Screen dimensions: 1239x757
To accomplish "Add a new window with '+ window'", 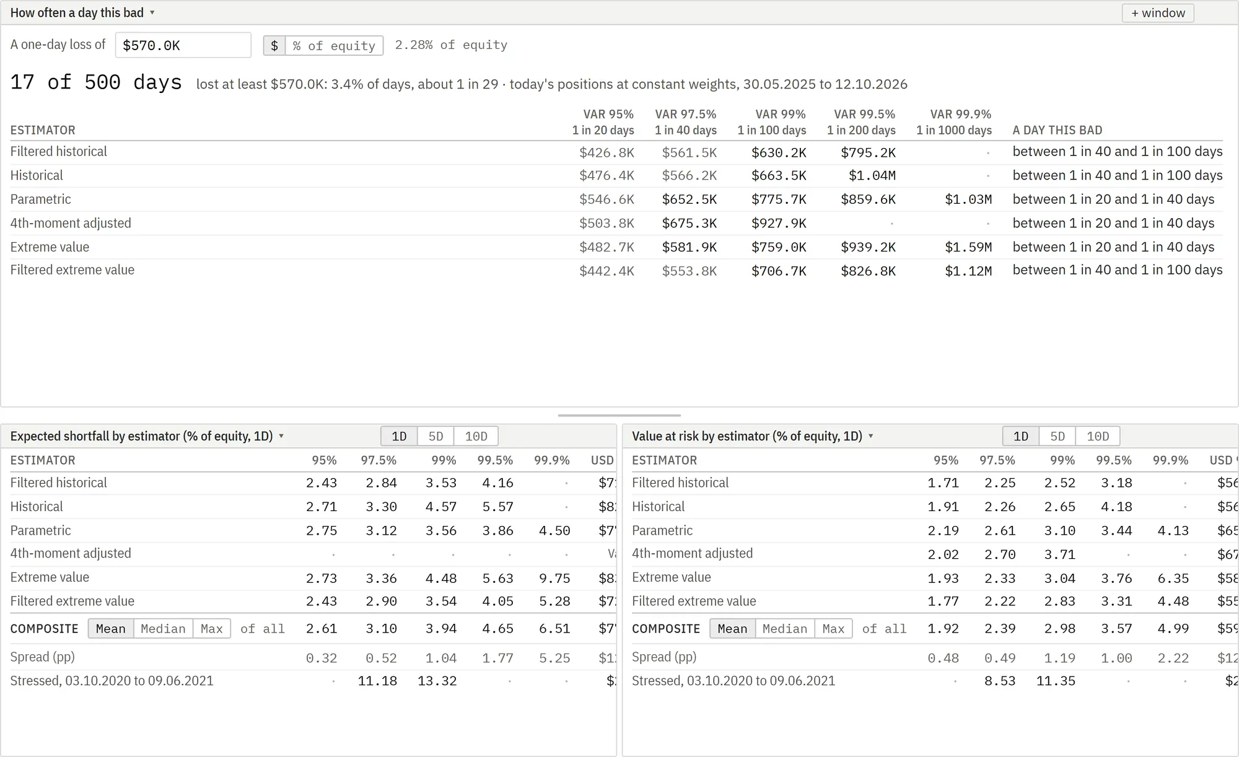I will pyautogui.click(x=1158, y=13).
